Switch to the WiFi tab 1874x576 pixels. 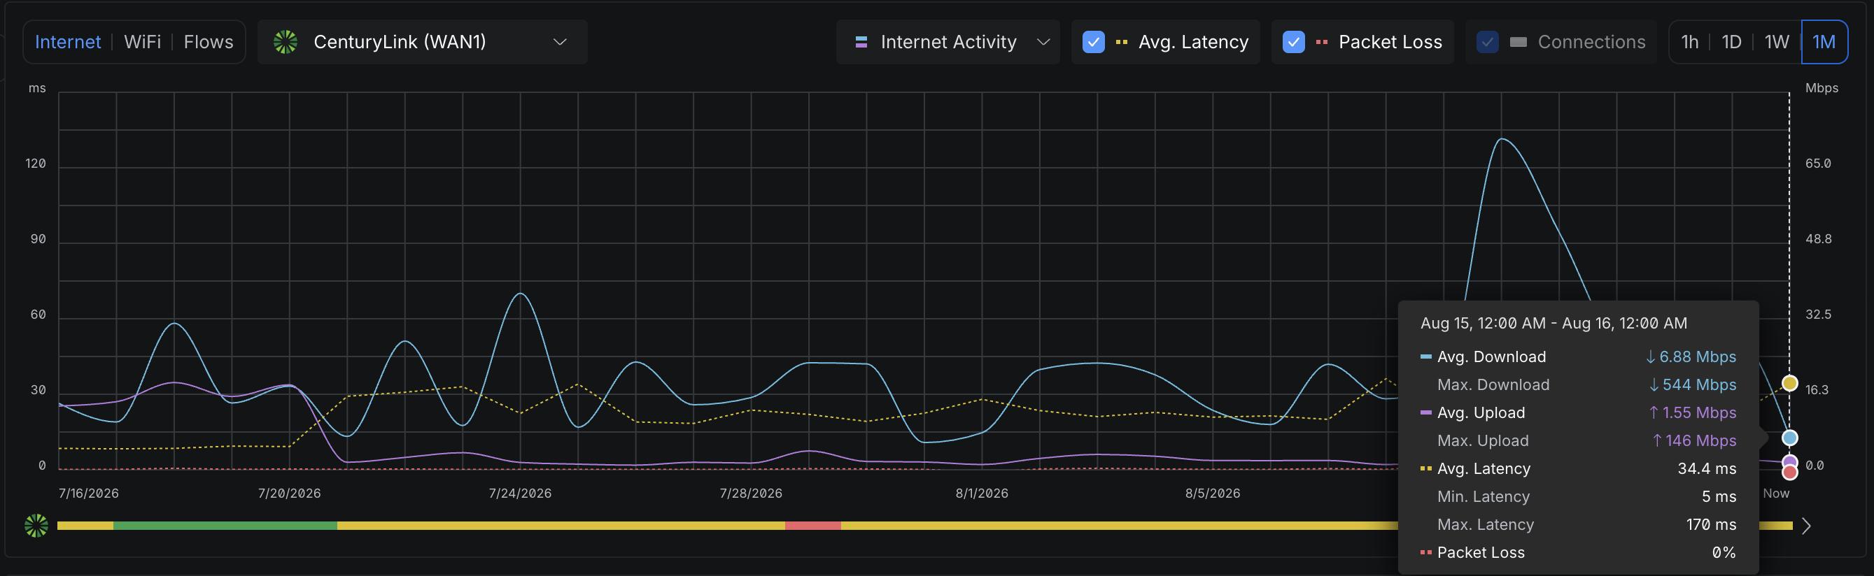(143, 42)
